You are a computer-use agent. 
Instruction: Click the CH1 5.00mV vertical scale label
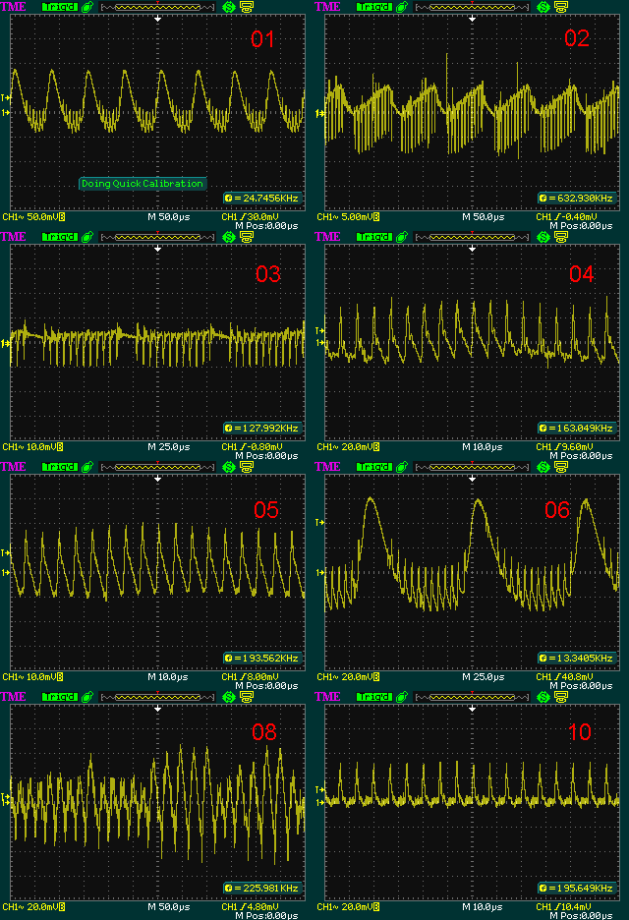click(x=348, y=217)
